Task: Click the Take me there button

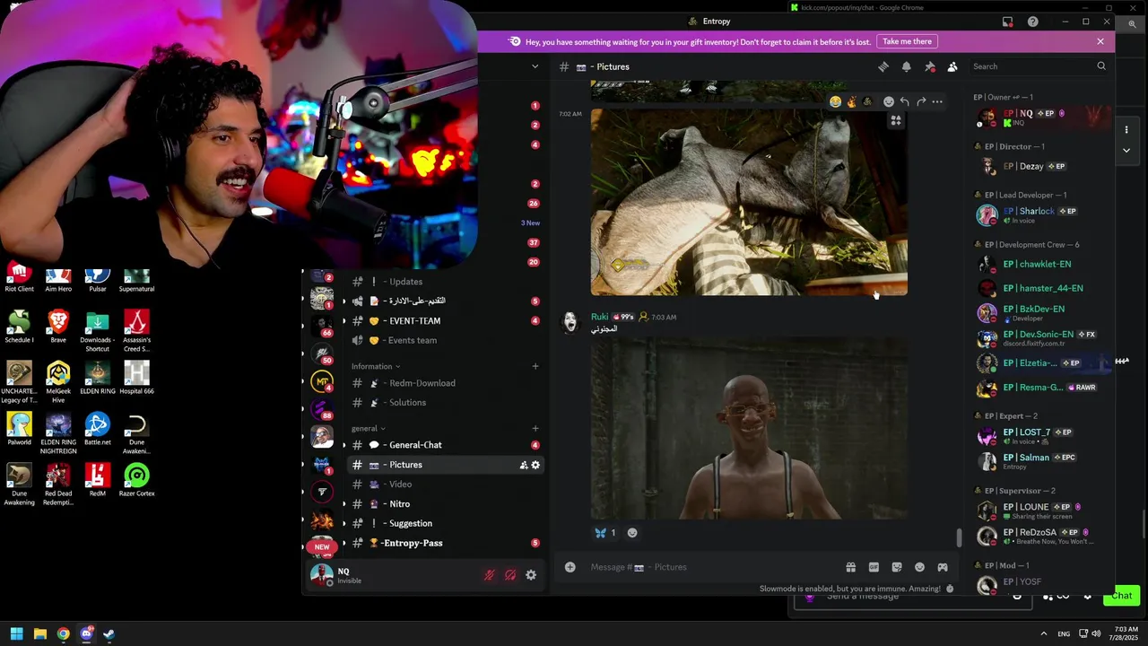Action: (907, 41)
